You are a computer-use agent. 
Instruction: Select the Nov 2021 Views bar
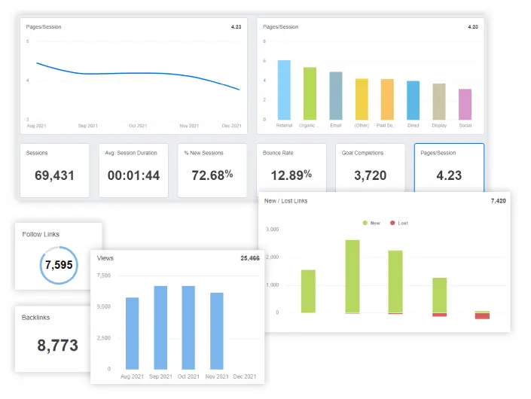[217, 330]
